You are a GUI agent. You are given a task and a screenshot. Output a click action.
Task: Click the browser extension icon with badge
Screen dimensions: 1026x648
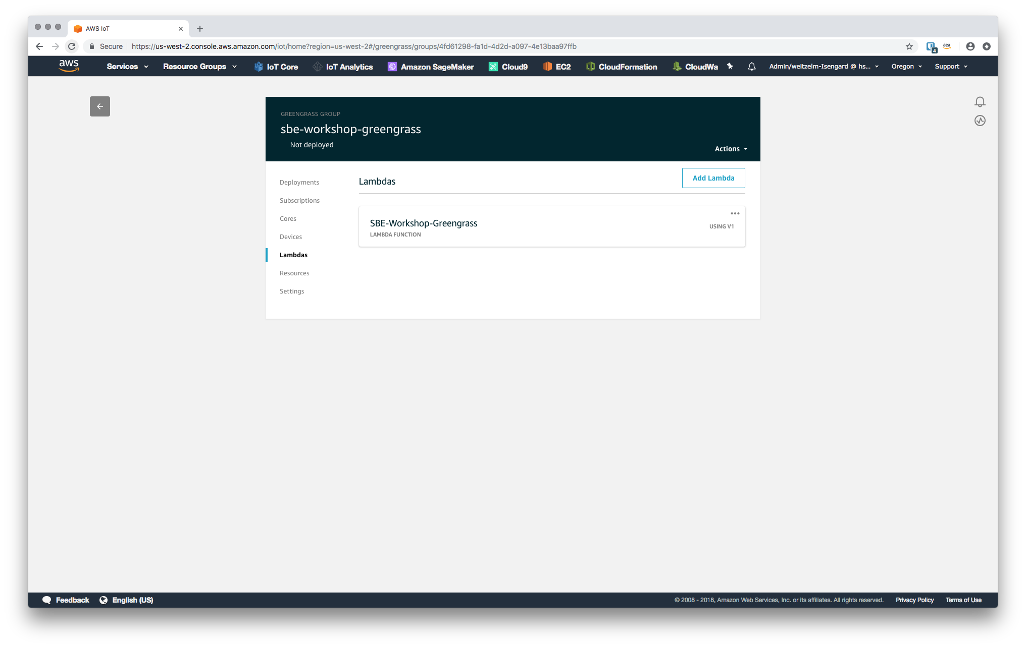(932, 47)
